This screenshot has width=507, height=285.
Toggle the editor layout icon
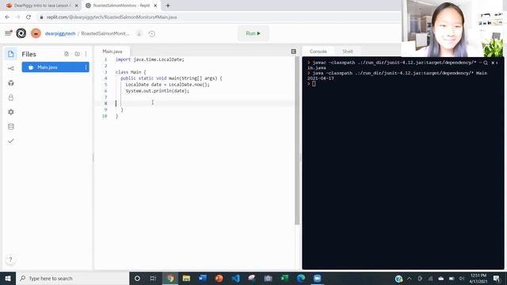(x=294, y=51)
